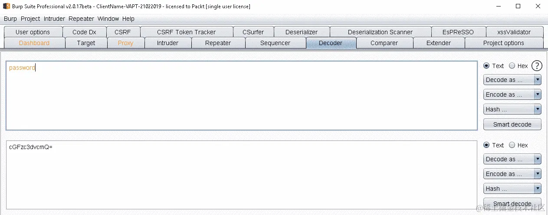Image resolution: width=548 pixels, height=215 pixels.
Task: Click inside the top 'password' text area
Action: [x=242, y=95]
